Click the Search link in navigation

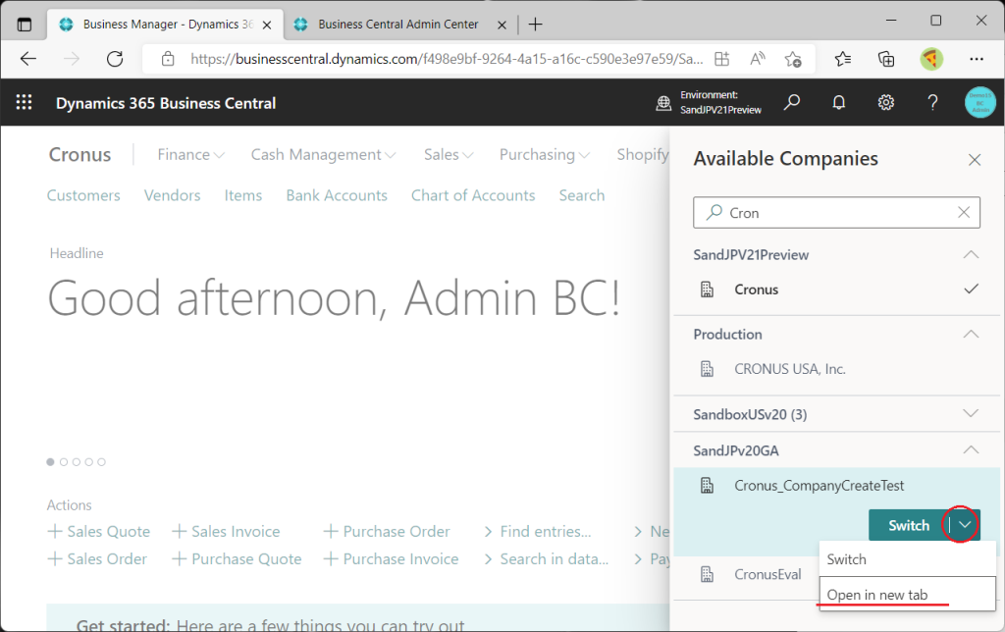(581, 195)
